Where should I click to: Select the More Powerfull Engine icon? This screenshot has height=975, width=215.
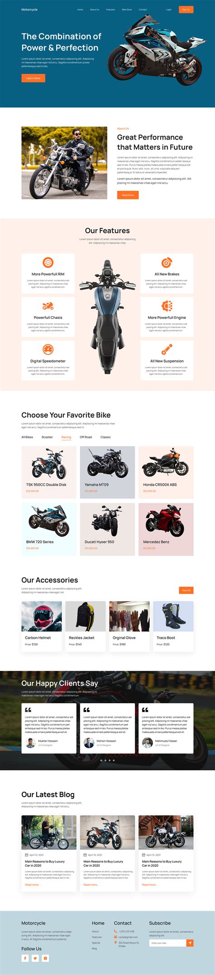167,306
